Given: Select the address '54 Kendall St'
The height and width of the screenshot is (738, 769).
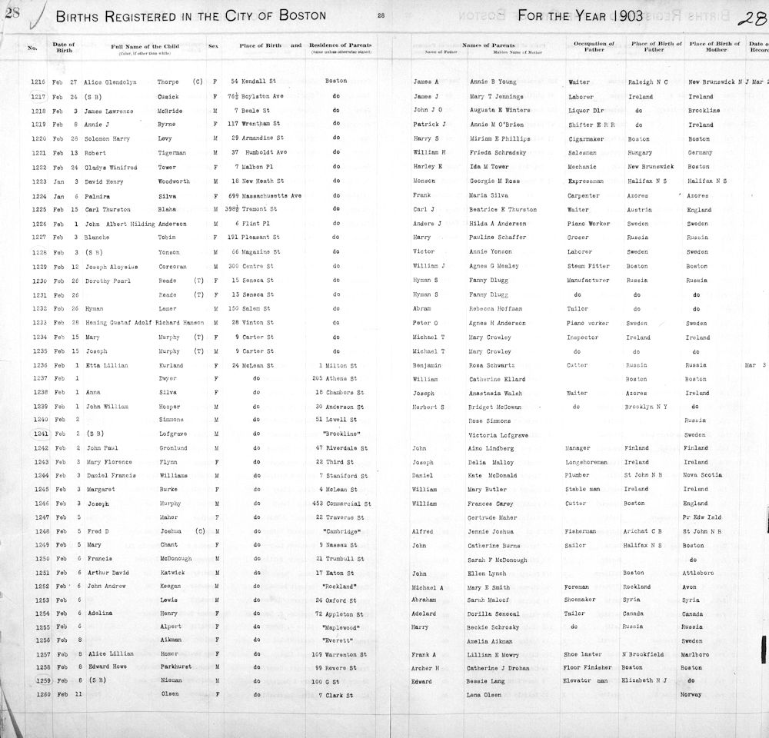Looking at the screenshot, I should (x=254, y=81).
